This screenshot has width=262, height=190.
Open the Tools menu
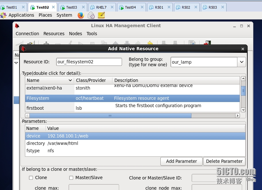(92, 34)
